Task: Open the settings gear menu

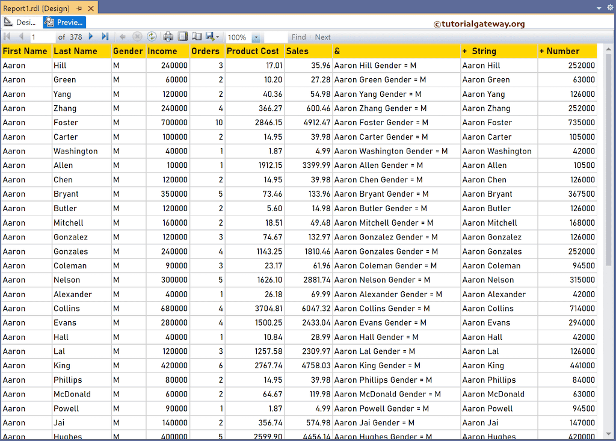Action: [609, 7]
